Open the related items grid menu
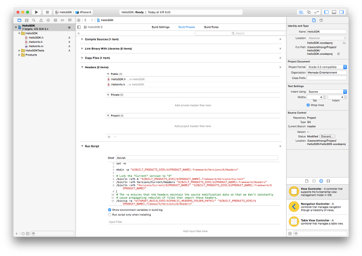Screen dimensions: 362x256 pos(78,21)
